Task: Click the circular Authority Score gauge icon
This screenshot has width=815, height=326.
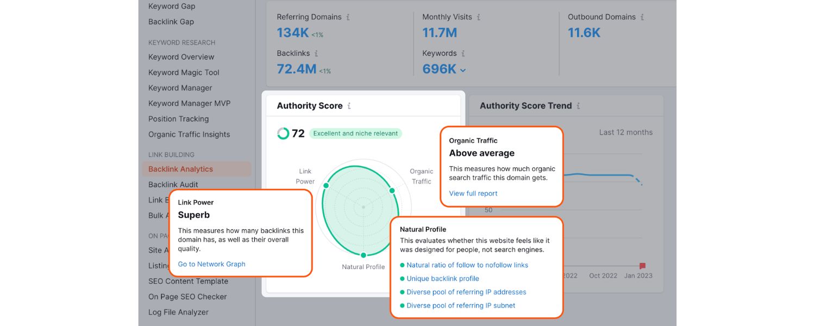Action: coord(283,133)
